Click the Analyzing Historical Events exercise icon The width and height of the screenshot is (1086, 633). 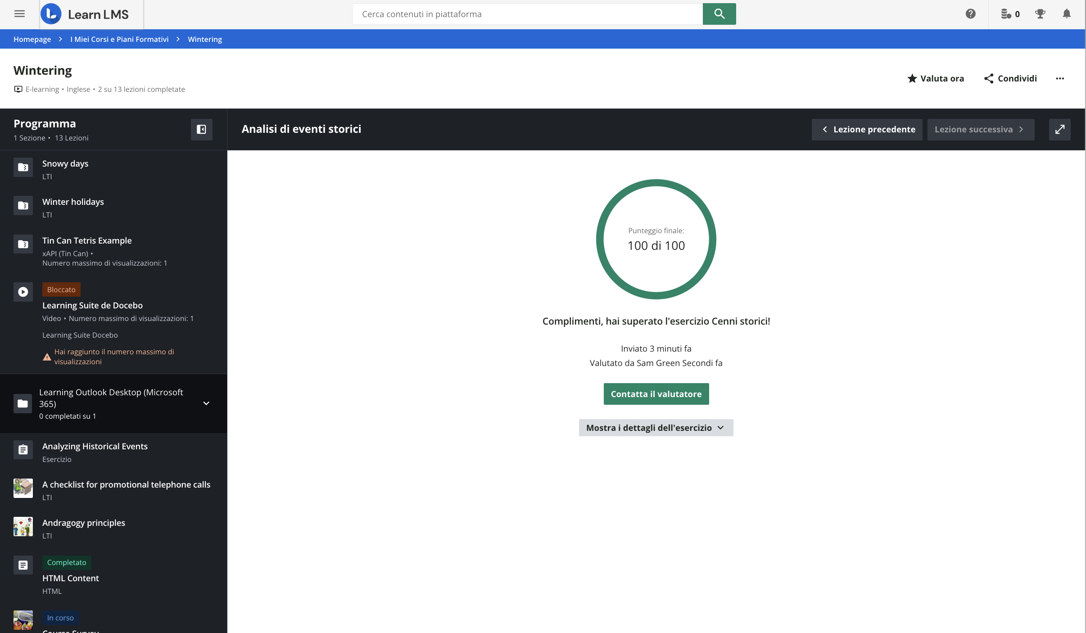23,450
